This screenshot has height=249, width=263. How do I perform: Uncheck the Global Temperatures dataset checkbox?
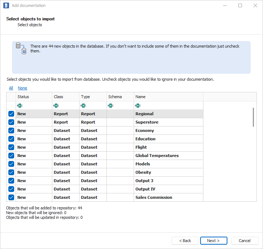11,156
